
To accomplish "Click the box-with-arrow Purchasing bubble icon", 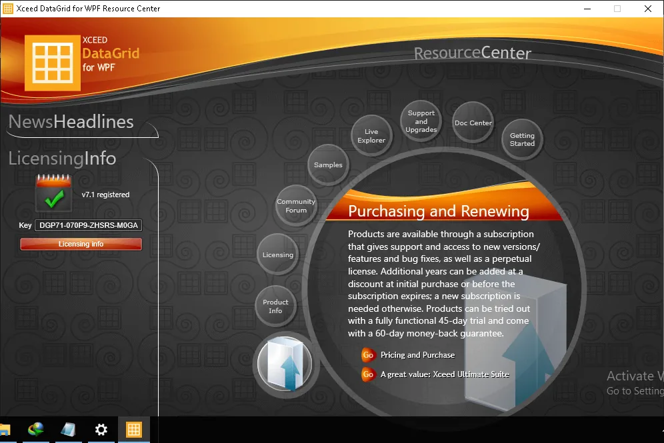I will [x=285, y=364].
